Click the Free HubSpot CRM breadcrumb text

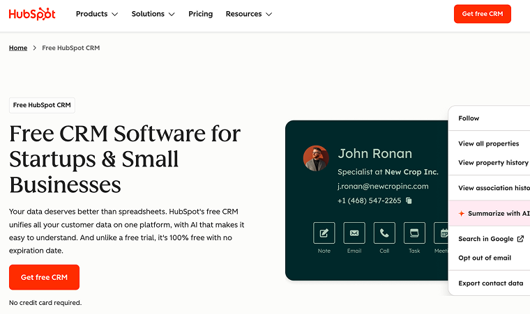point(70,48)
